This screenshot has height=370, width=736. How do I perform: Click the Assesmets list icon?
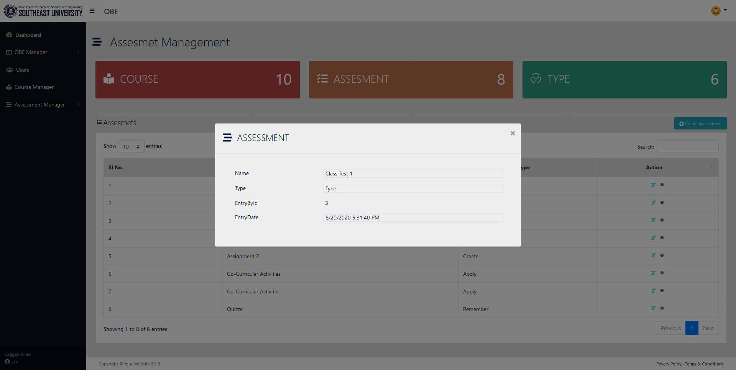[99, 122]
